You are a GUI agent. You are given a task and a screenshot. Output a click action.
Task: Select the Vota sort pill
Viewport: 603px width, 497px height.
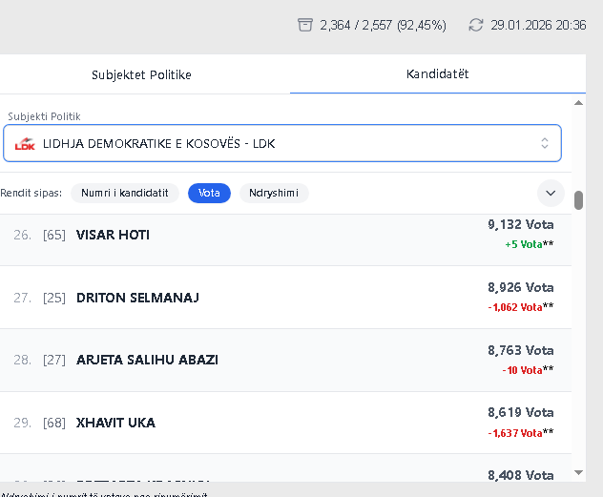click(x=209, y=193)
